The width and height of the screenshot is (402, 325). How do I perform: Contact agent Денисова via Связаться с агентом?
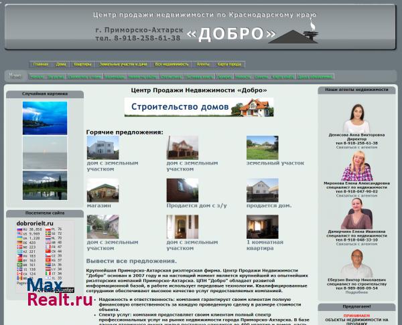(x=356, y=147)
